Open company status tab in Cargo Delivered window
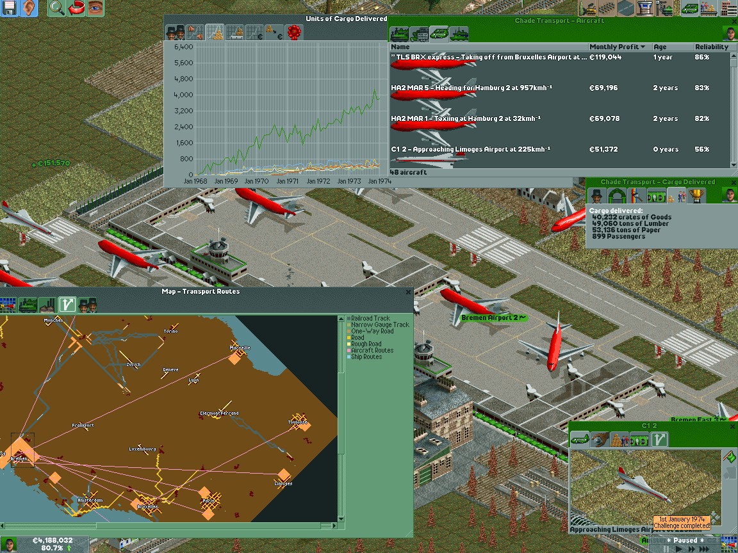This screenshot has height=553, width=738. [597, 195]
